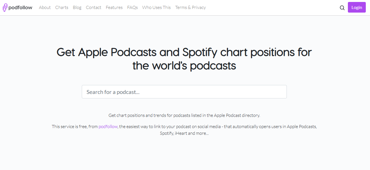Click the purple Login button
The height and width of the screenshot is (170, 370).
(357, 7)
